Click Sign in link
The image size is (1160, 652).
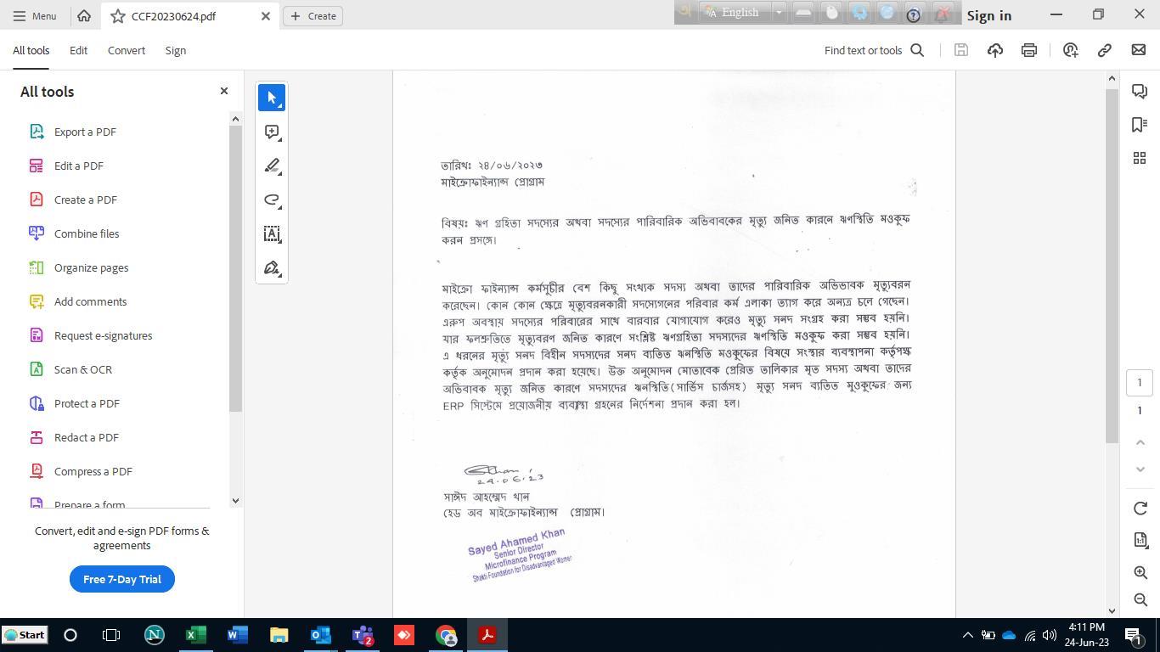[x=988, y=15]
